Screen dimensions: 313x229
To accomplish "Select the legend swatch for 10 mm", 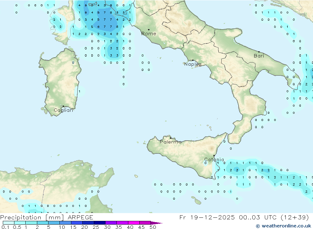I will coord(65,223).
